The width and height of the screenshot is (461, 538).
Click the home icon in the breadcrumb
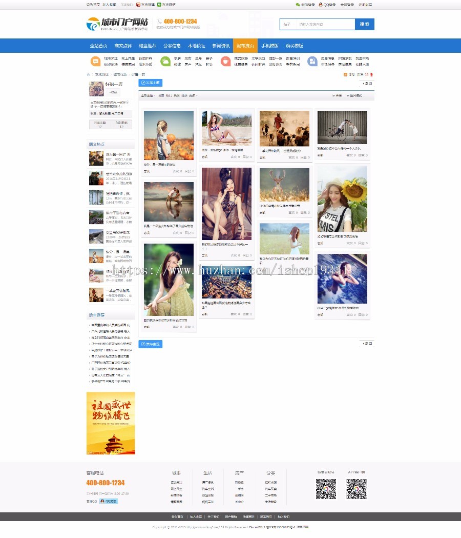click(89, 74)
